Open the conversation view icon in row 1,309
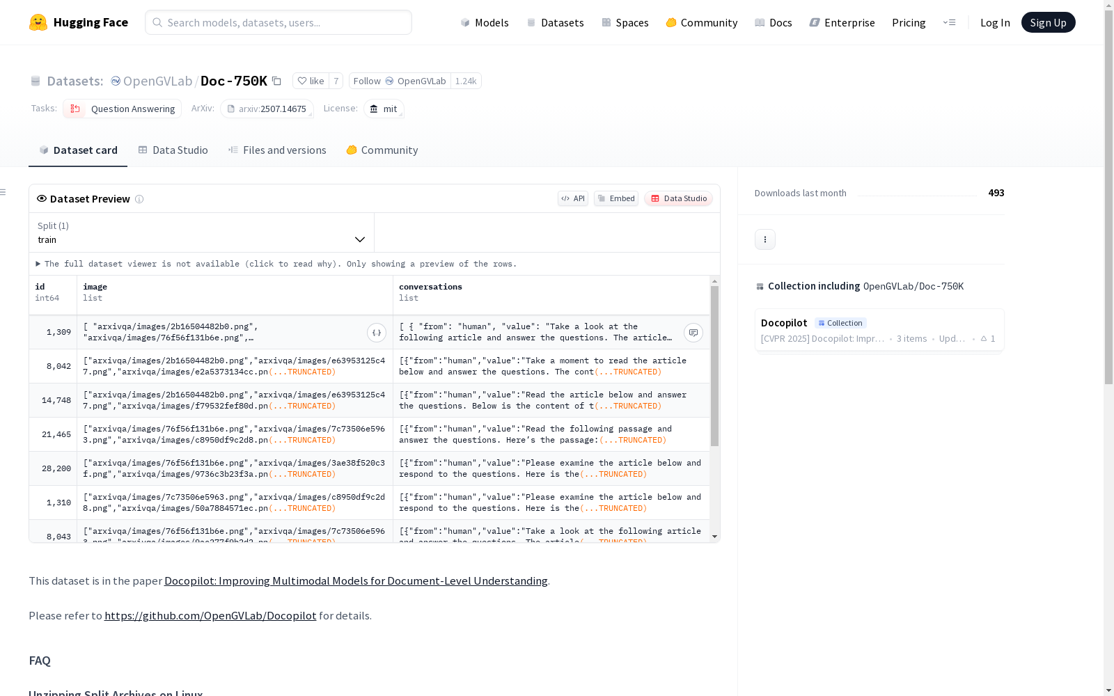This screenshot has height=696, width=1114. point(693,333)
